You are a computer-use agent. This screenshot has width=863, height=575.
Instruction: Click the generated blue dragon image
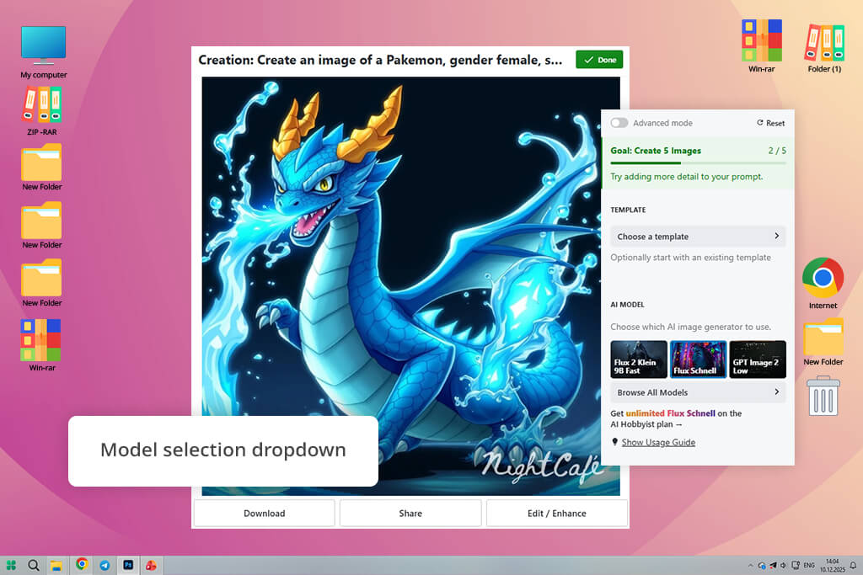[x=410, y=286]
